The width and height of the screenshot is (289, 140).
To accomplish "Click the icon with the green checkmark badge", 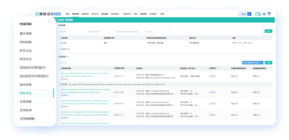I will (x=257, y=14).
